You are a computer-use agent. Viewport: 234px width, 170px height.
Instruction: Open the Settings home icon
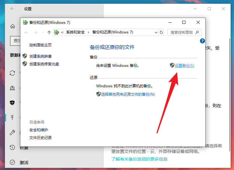(x=12, y=26)
